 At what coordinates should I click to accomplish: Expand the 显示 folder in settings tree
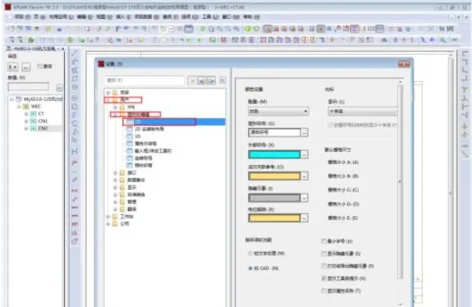click(x=115, y=187)
